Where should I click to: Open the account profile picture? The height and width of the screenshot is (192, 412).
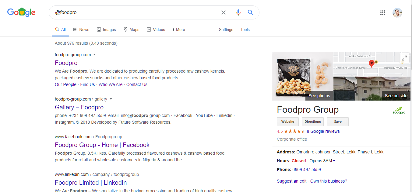click(397, 13)
